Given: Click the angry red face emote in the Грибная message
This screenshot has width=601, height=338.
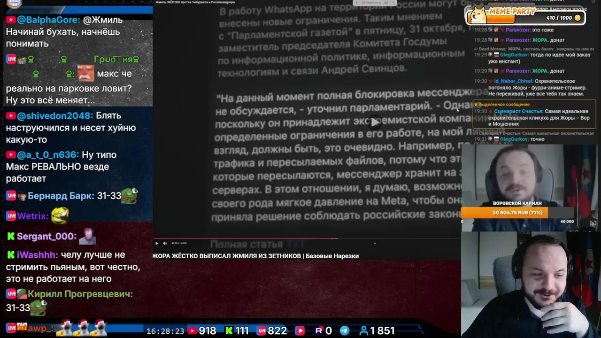Looking at the screenshot, I should (85, 73).
